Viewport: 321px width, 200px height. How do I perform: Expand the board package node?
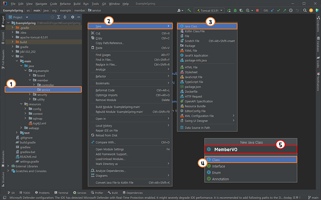pos(30,75)
